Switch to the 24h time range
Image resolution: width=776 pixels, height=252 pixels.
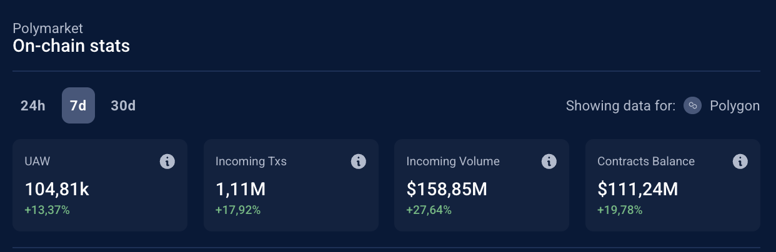point(33,105)
